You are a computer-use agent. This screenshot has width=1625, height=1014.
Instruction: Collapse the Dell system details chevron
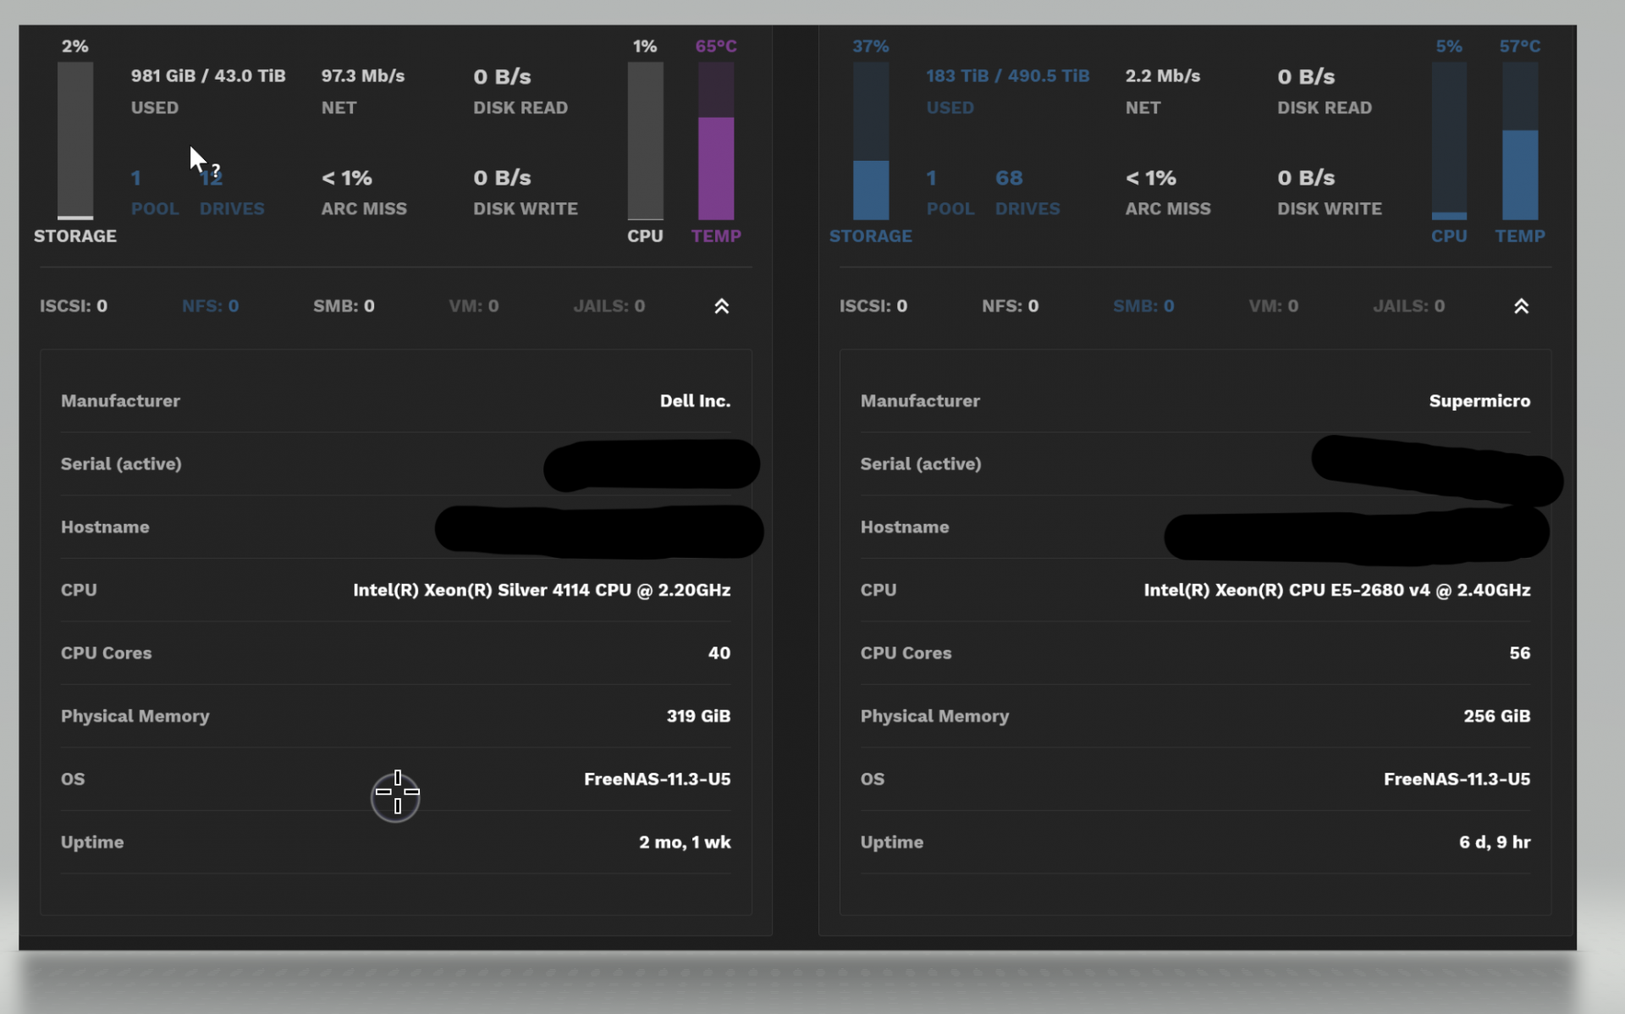[x=721, y=306]
